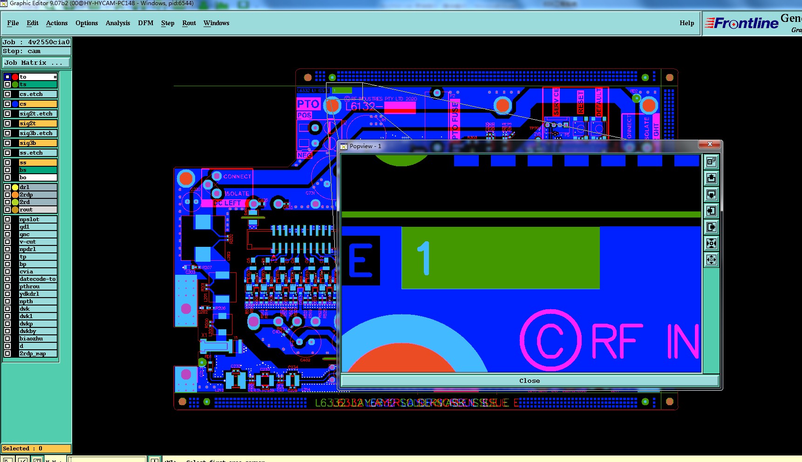Open the Help menu

[x=687, y=23]
